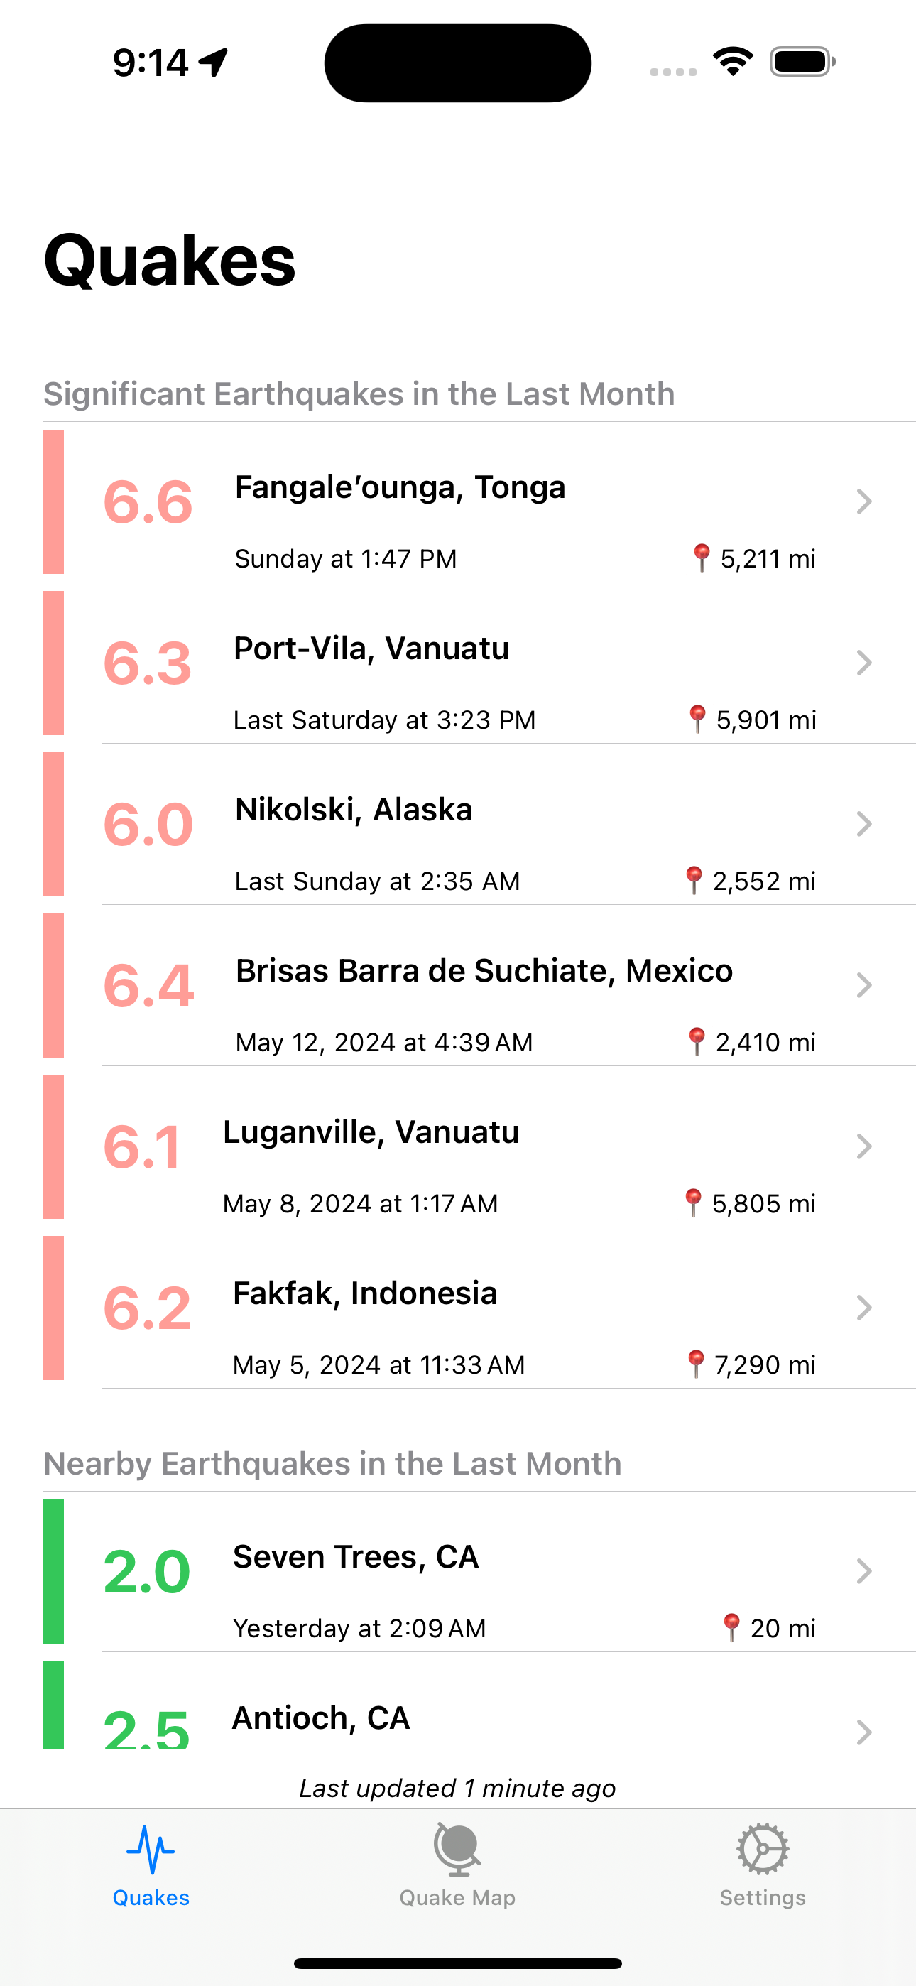Screen dimensions: 916x1986
Task: Tap the red pin beside 2,552 mi
Action: (x=693, y=879)
